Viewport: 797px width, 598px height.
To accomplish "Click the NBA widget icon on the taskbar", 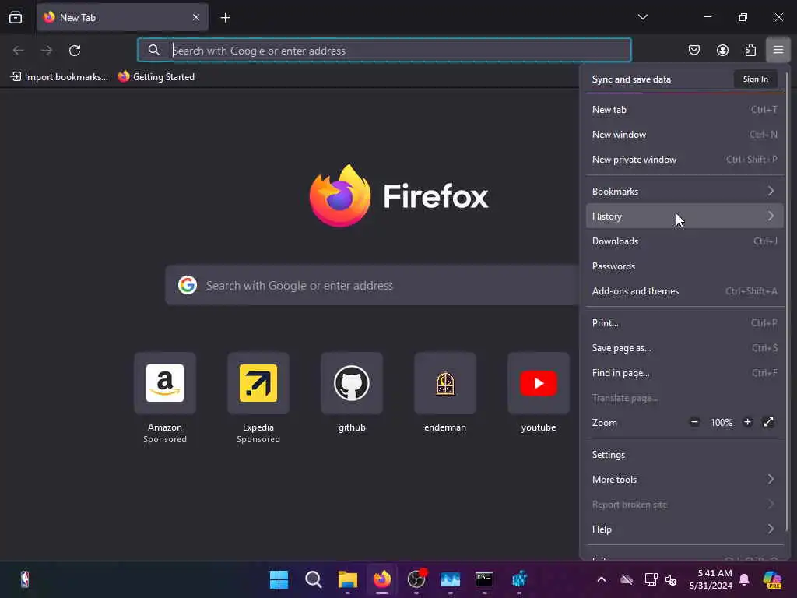I will coord(24,579).
